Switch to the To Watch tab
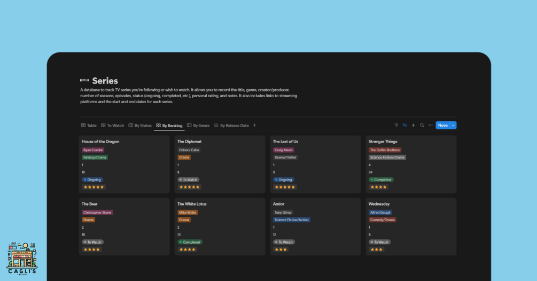The height and width of the screenshot is (281, 537). coord(112,126)
